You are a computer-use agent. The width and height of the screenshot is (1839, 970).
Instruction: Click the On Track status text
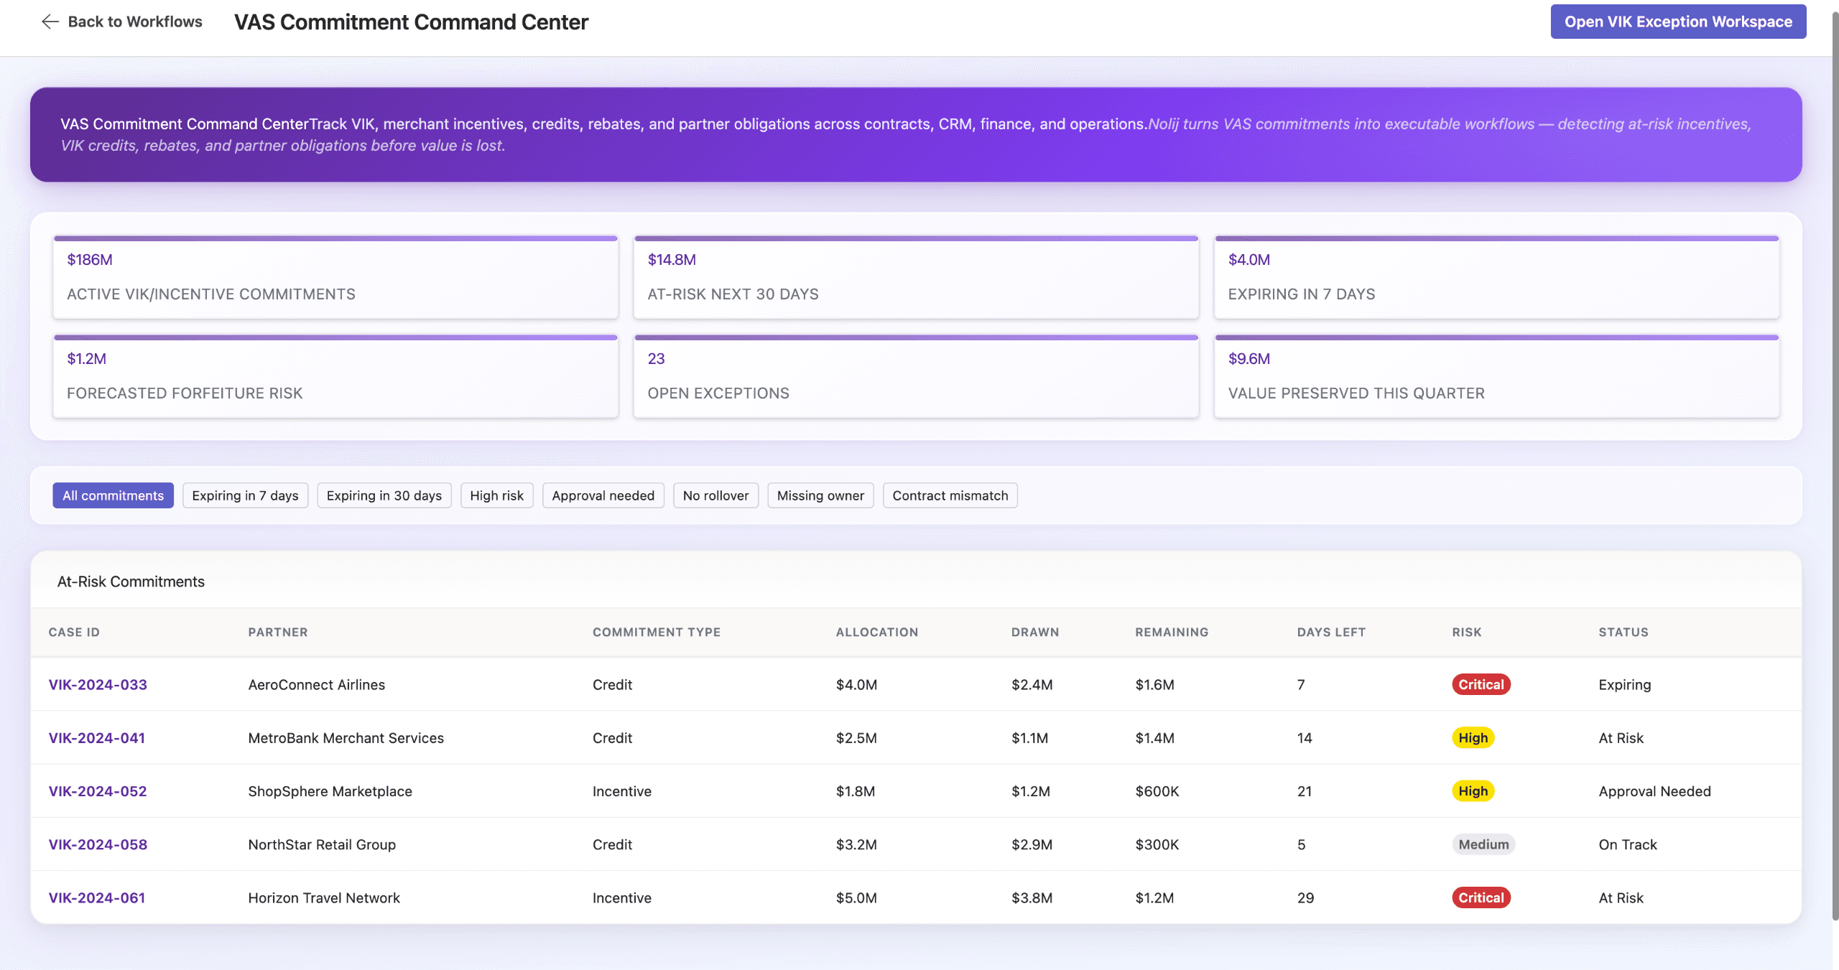point(1628,844)
